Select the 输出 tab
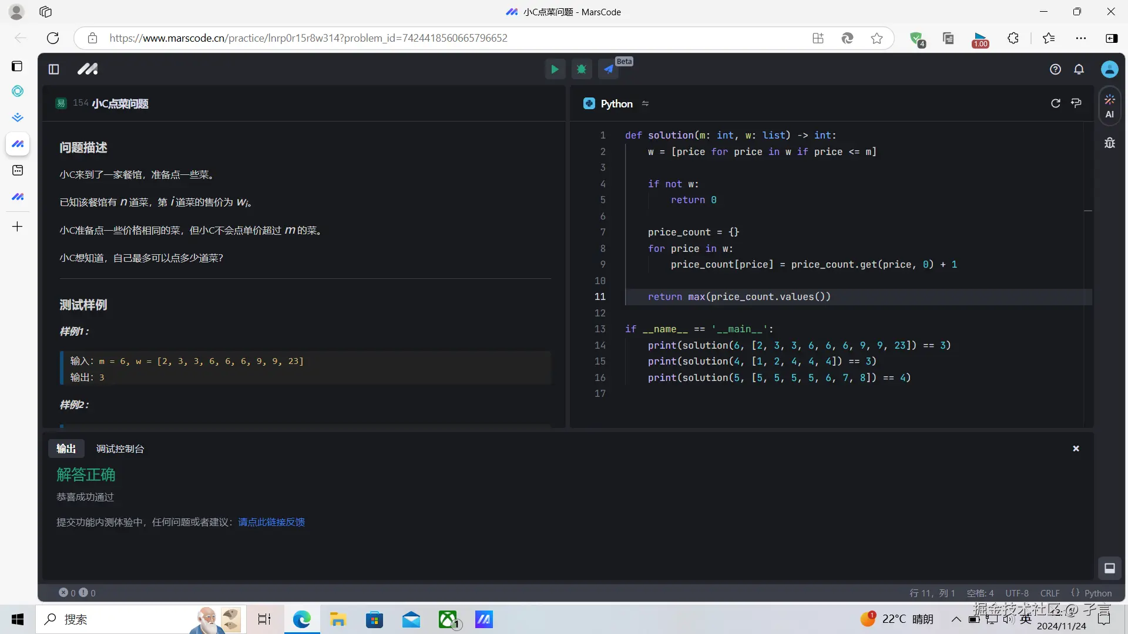This screenshot has height=634, width=1128. (66, 448)
